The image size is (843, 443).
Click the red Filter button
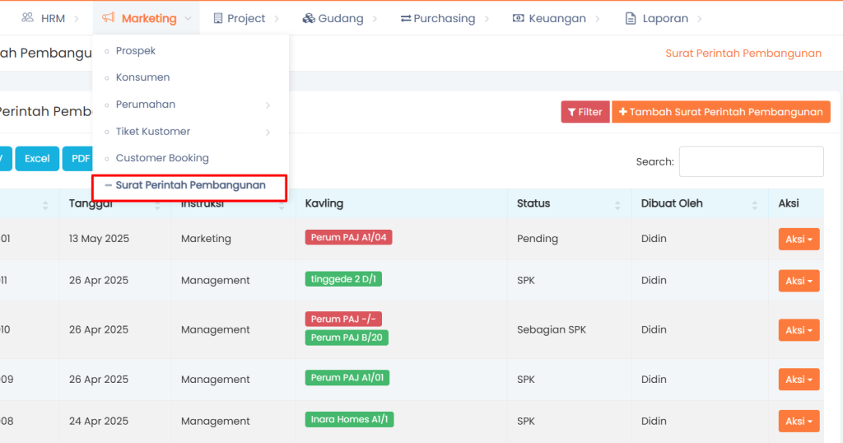[585, 112]
